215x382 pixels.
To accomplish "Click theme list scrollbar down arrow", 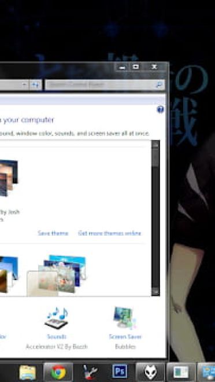I will point(155,292).
